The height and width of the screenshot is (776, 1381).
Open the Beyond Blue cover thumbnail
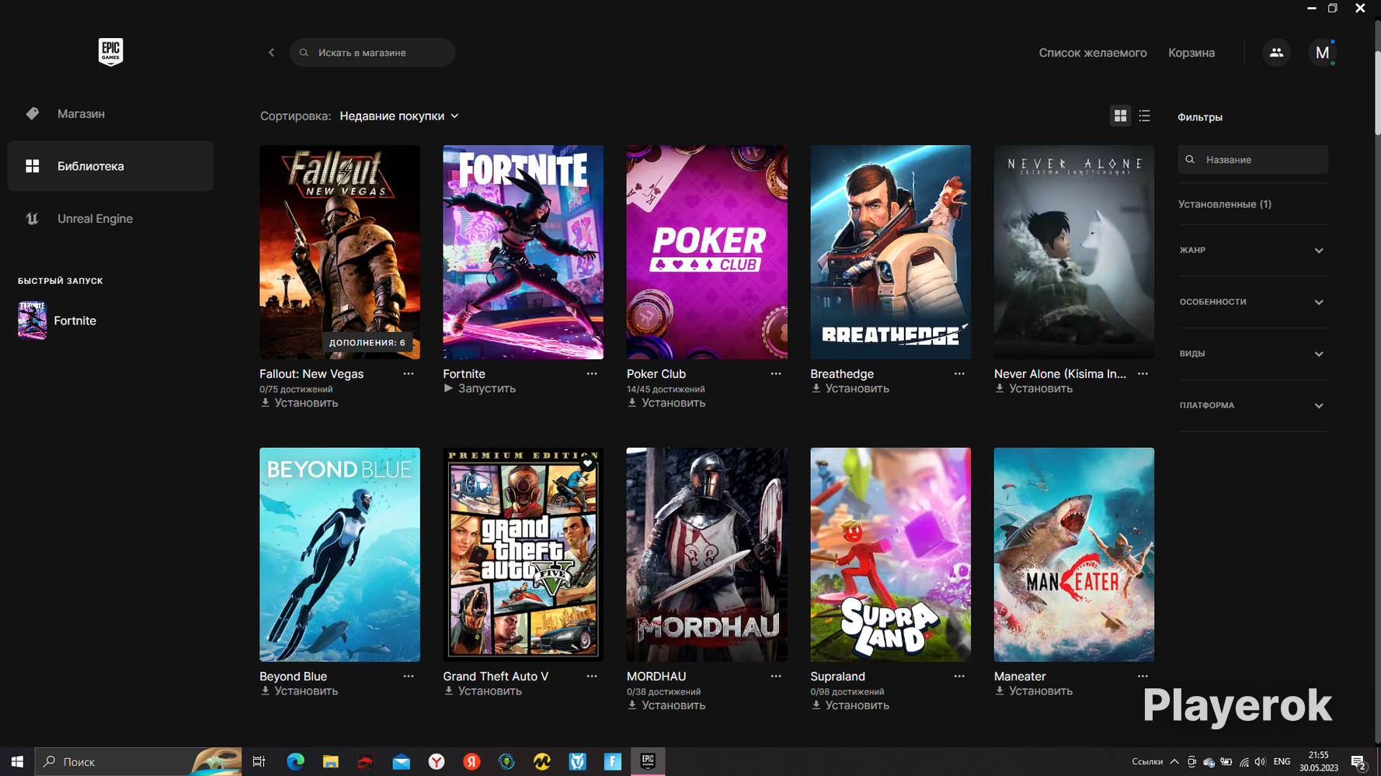coord(339,555)
